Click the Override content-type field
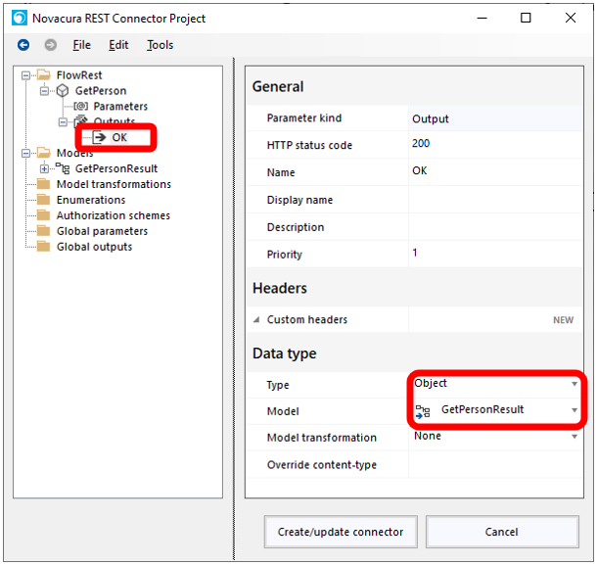Image resolution: width=597 pixels, height=565 pixels. pyautogui.click(x=495, y=464)
